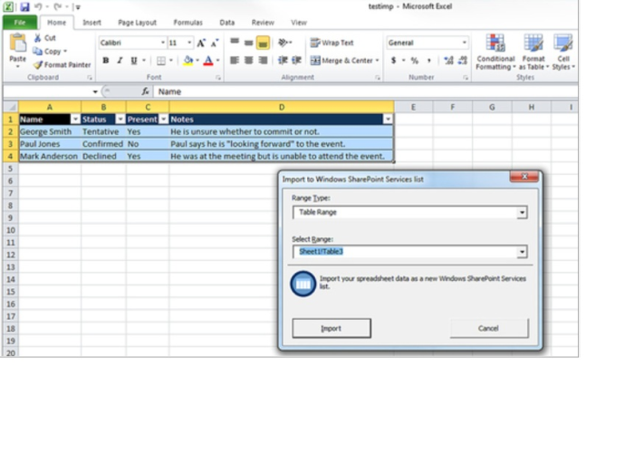
Task: Click Merge & Center
Action: coord(341,61)
